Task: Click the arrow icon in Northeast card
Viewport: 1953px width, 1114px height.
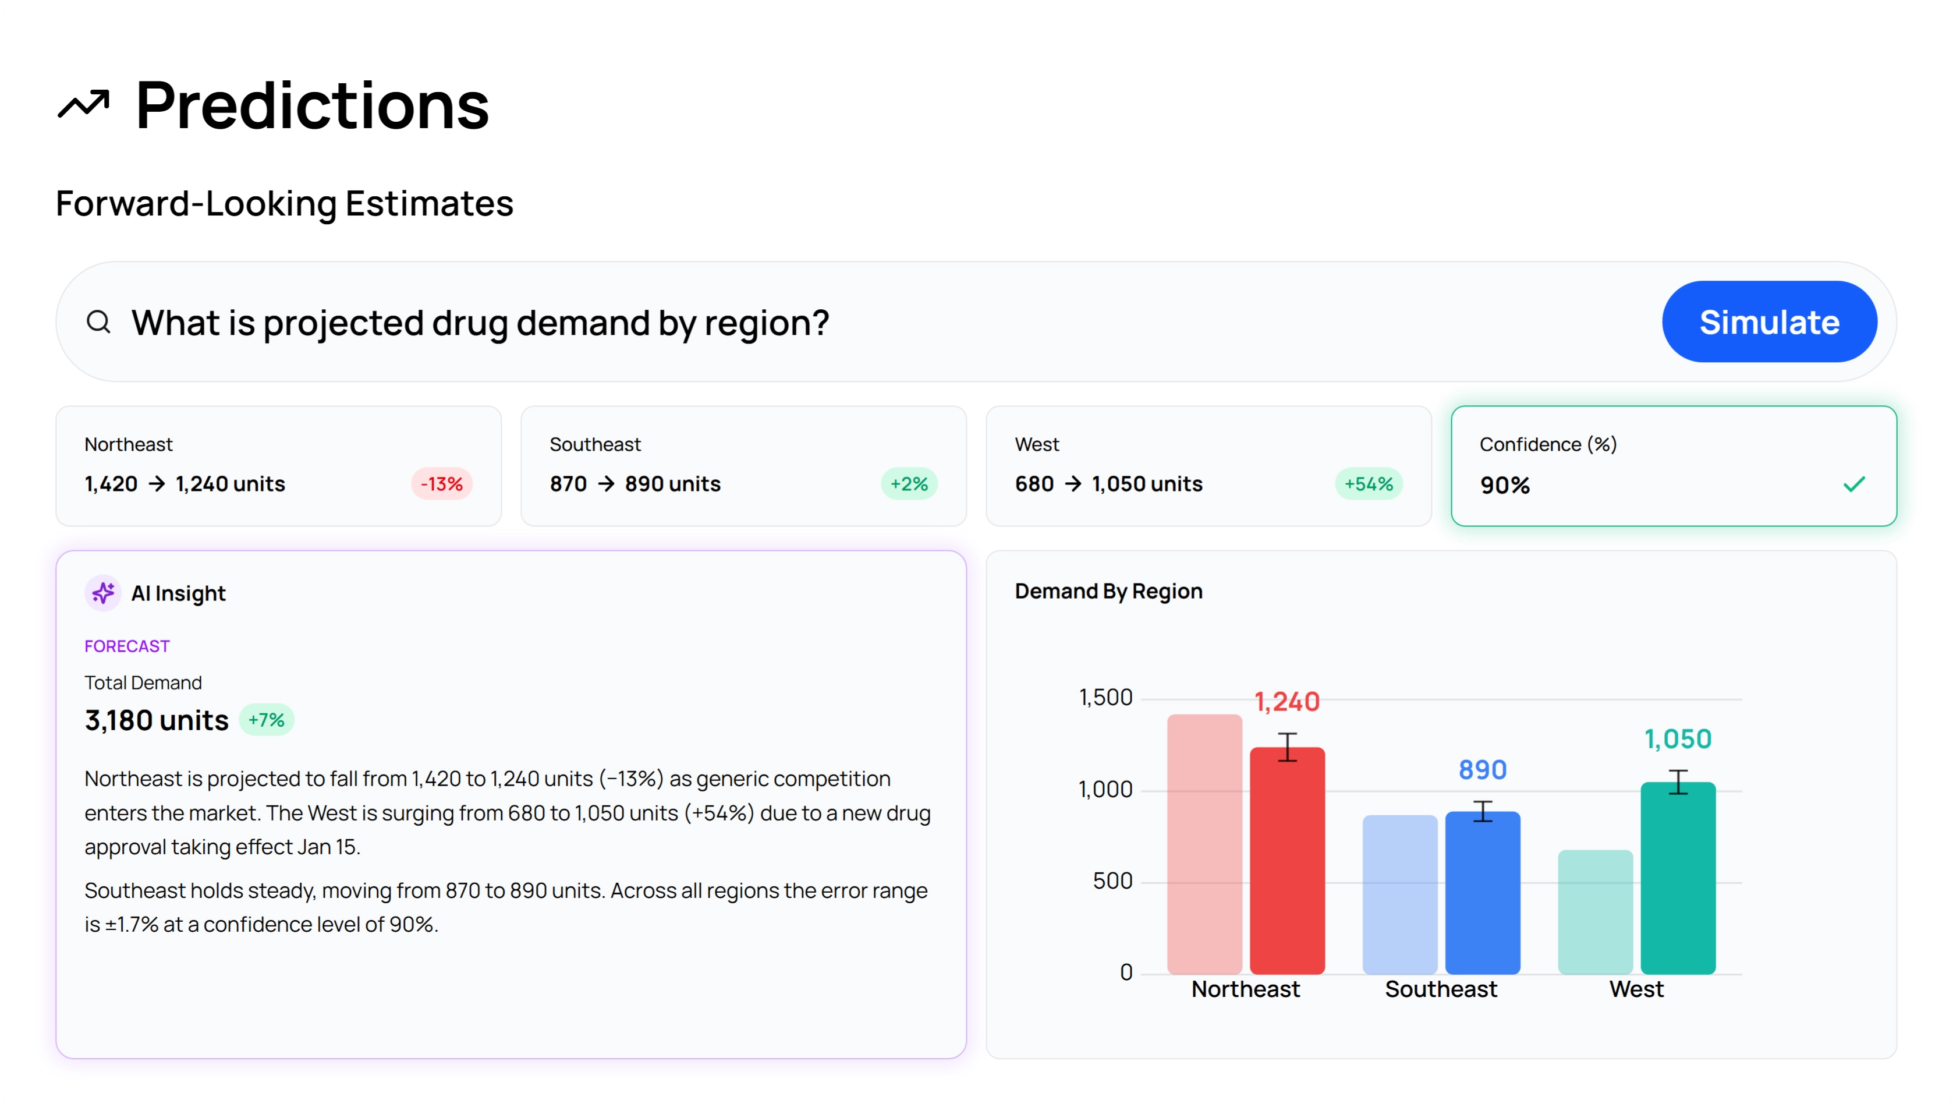Action: [157, 483]
